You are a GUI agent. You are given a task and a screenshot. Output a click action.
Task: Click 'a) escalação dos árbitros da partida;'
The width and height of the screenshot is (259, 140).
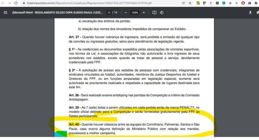(x=105, y=21)
